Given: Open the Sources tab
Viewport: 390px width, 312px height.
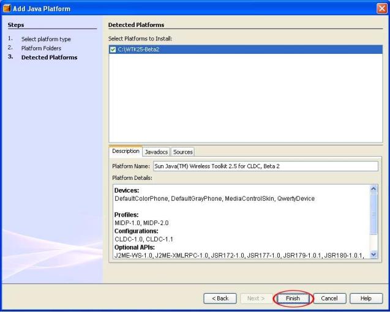Looking at the screenshot, I should point(182,152).
